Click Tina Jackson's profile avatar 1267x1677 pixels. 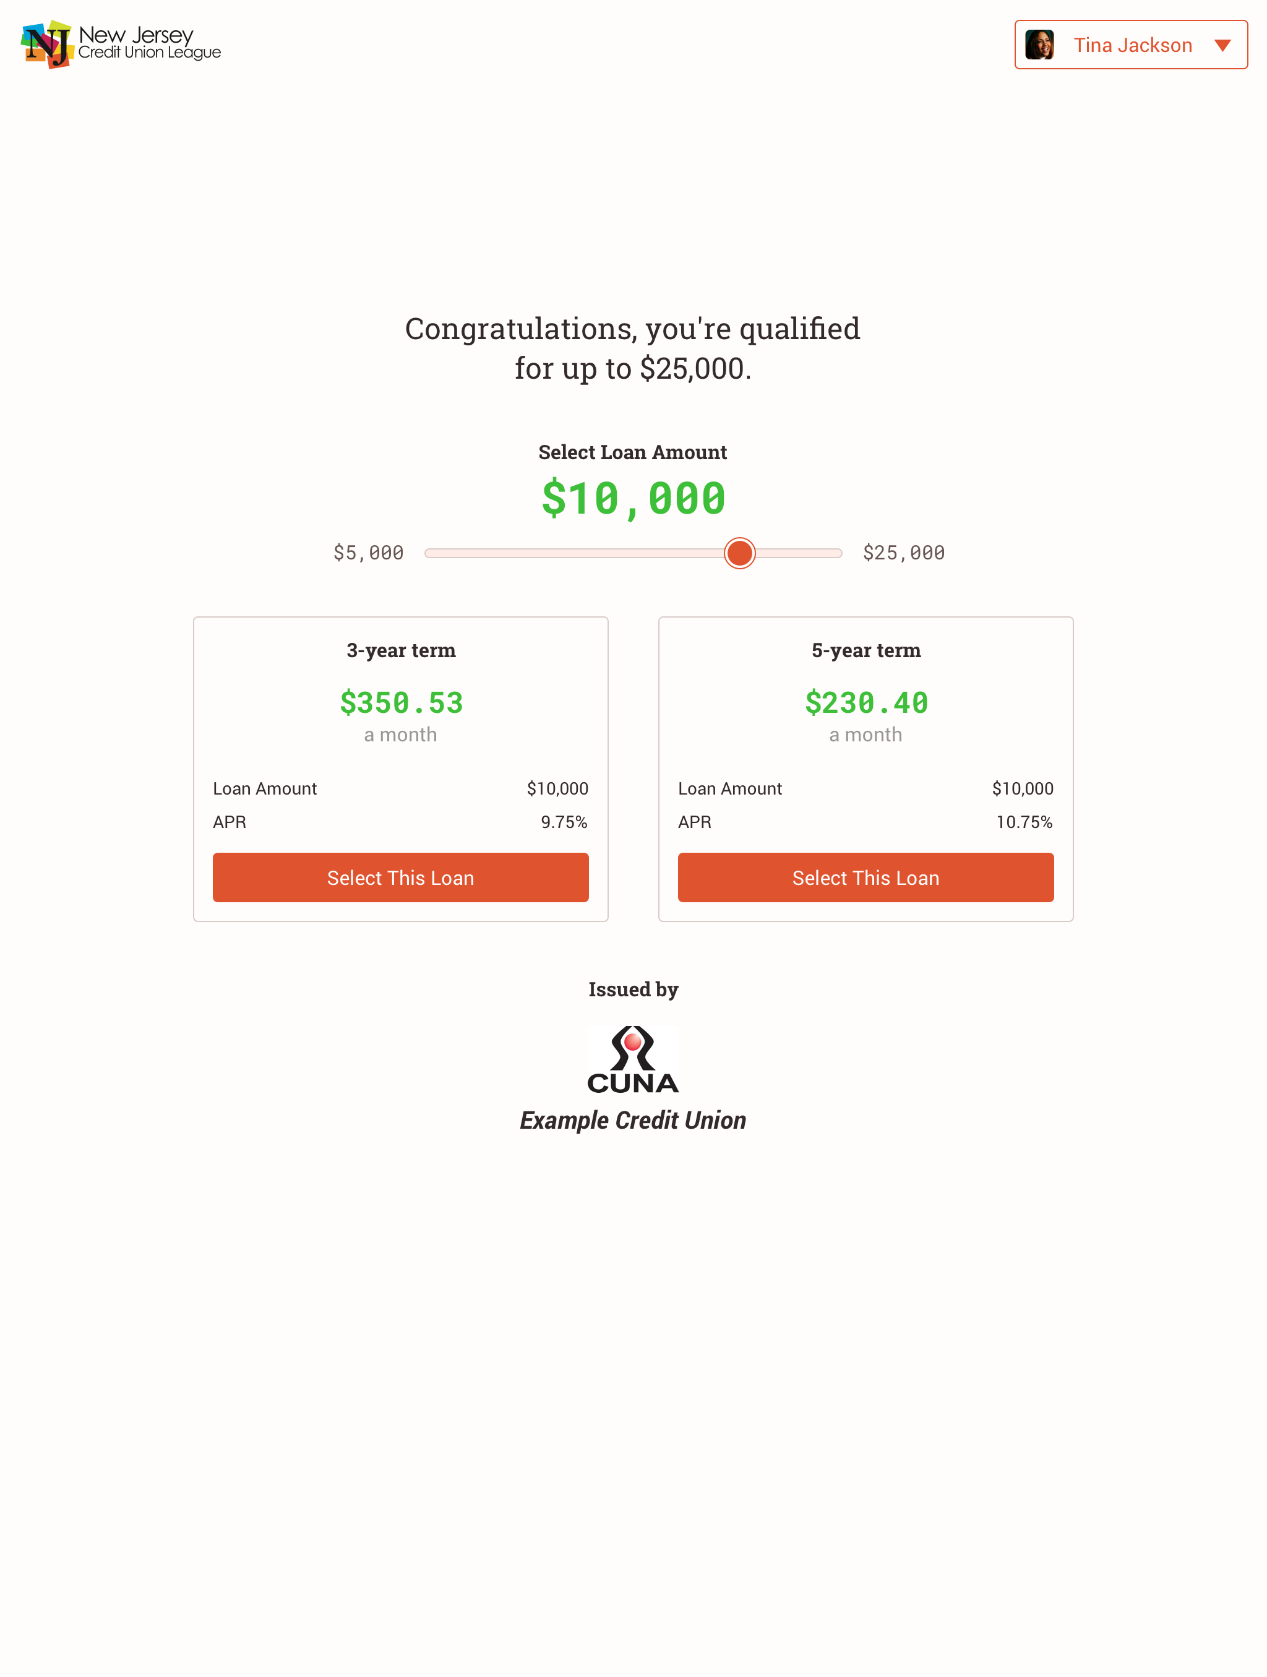pos(1040,45)
